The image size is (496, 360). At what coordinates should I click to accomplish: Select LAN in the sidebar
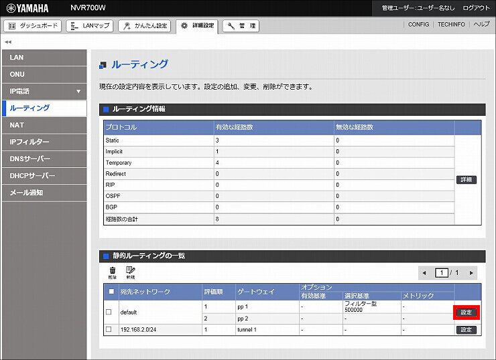tap(44, 58)
